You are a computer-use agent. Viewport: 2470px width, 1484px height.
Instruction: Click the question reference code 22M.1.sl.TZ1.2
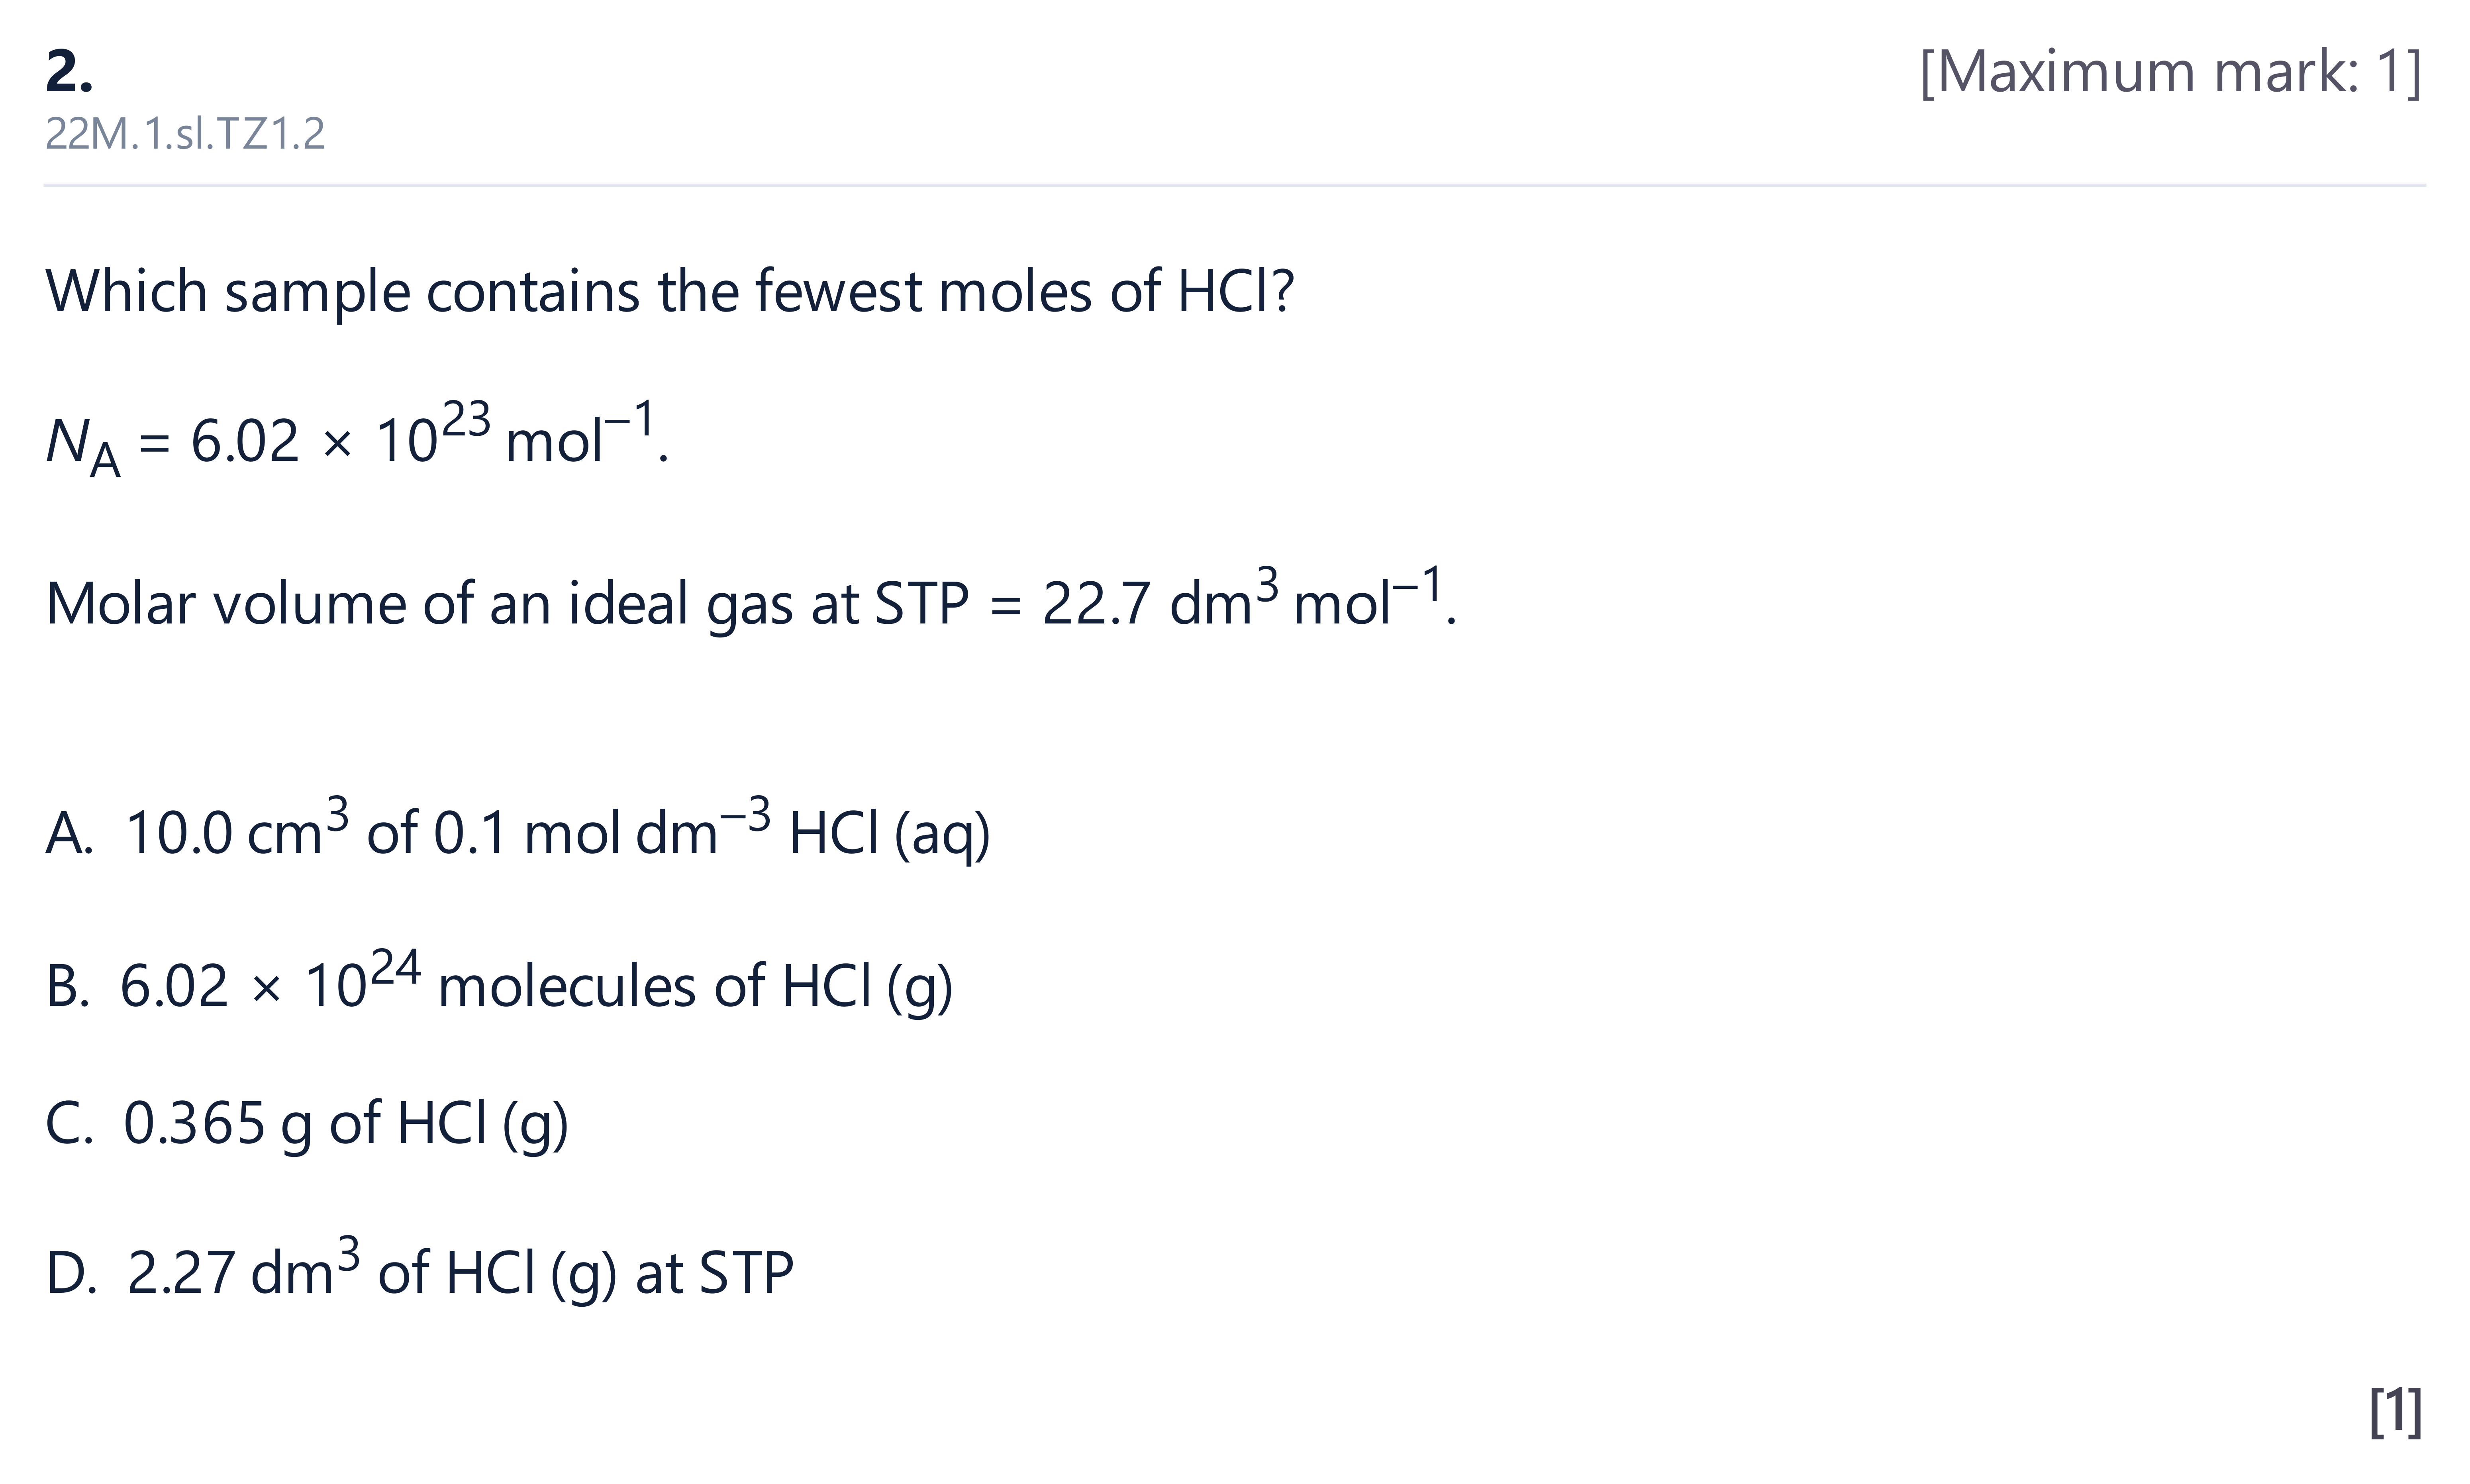click(185, 134)
